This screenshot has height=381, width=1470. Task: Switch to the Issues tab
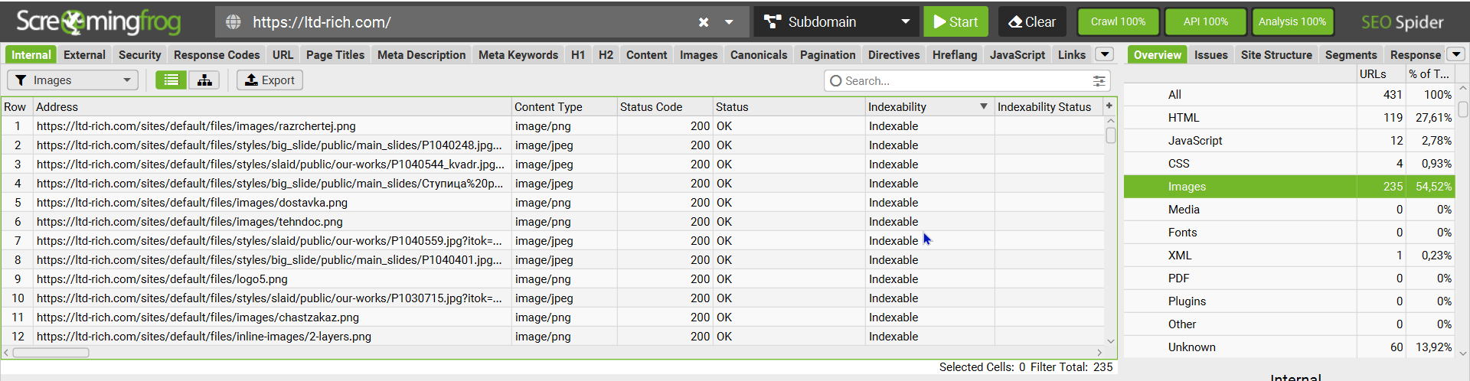(1210, 55)
